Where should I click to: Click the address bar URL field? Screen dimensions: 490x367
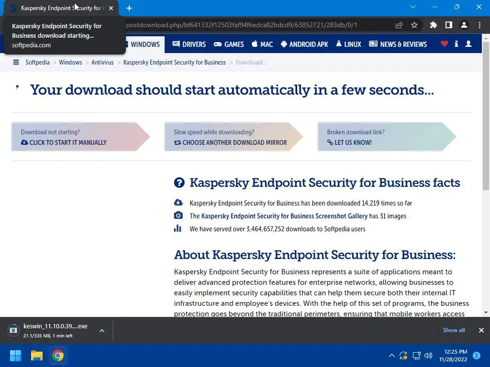[x=242, y=25]
